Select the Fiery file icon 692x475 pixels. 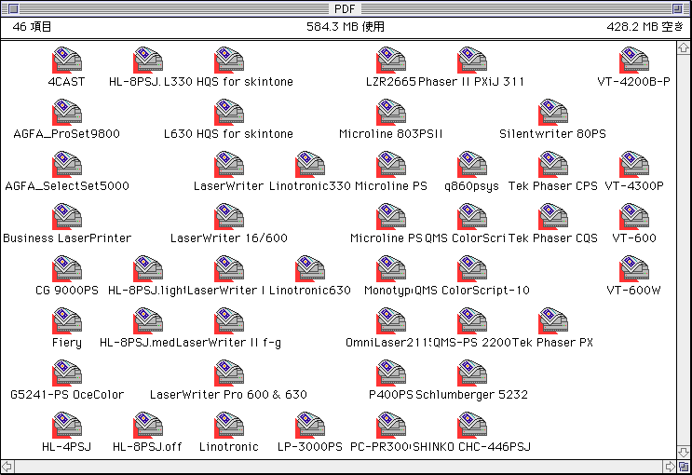[x=67, y=320]
